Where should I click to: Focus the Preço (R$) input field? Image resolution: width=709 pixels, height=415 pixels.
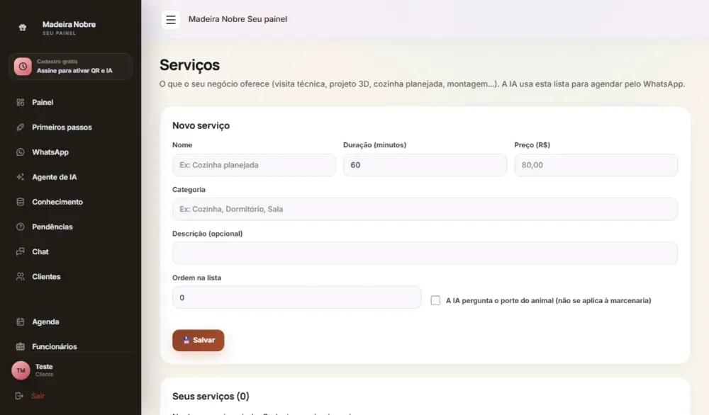pos(596,165)
